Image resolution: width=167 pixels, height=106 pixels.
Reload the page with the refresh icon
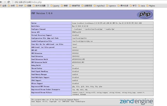coord(8,2)
